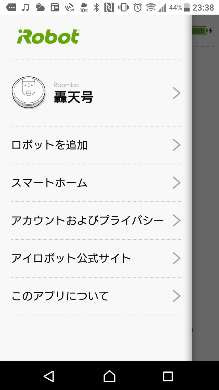Image resolution: width=219 pixels, height=390 pixels.
Task: Tap the music note status icon
Action: (x=26, y=7)
